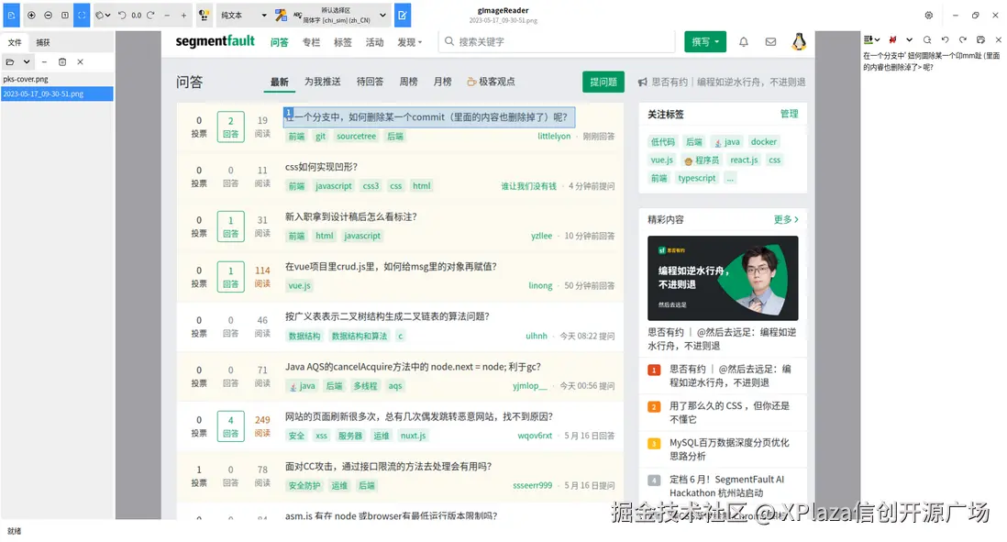This screenshot has width=1007, height=542.
Task: Click the blue OCR selection rectangle numbered 1
Action: pos(429,117)
